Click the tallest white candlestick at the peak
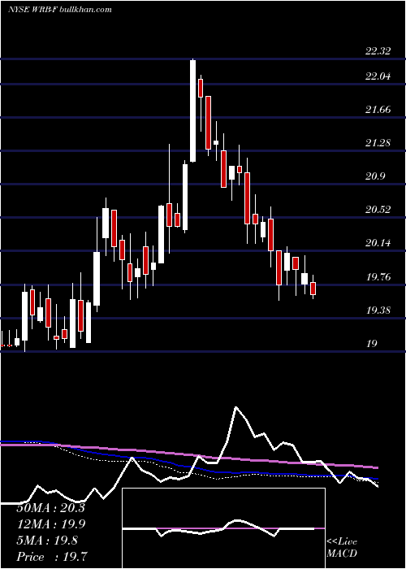 pyautogui.click(x=193, y=111)
